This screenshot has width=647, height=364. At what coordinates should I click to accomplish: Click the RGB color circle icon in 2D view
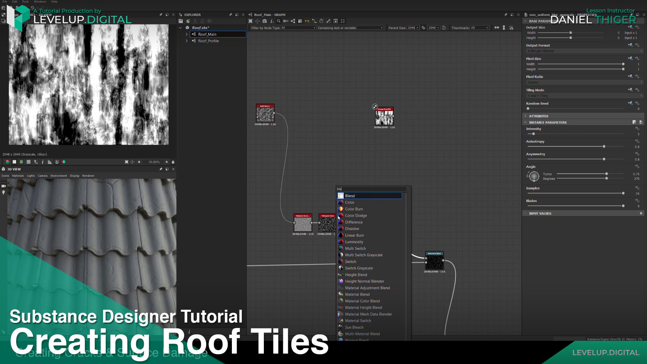coord(64,162)
